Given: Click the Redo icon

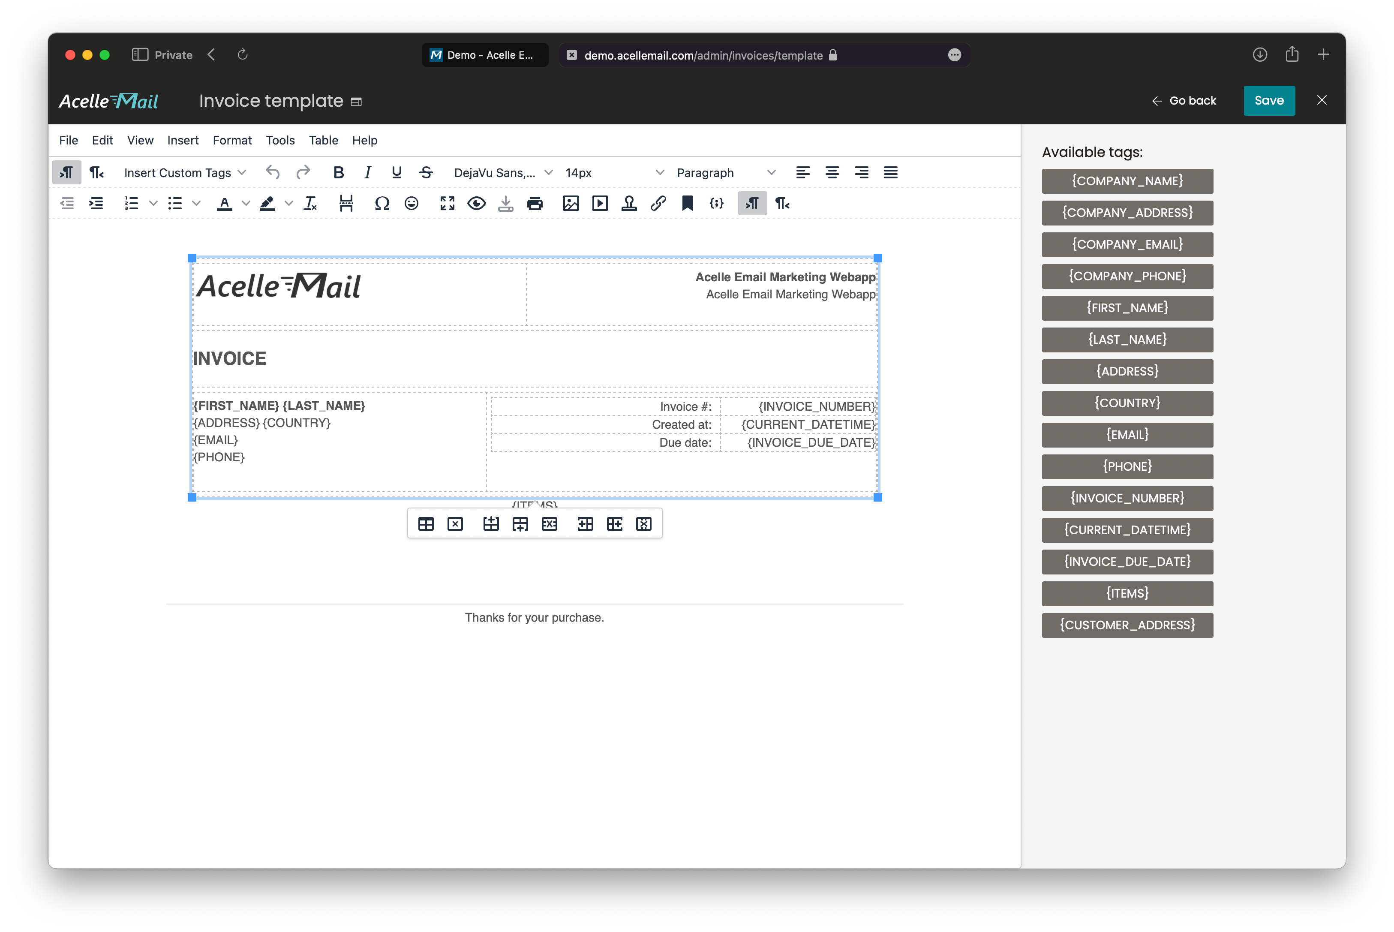Looking at the screenshot, I should [x=303, y=171].
